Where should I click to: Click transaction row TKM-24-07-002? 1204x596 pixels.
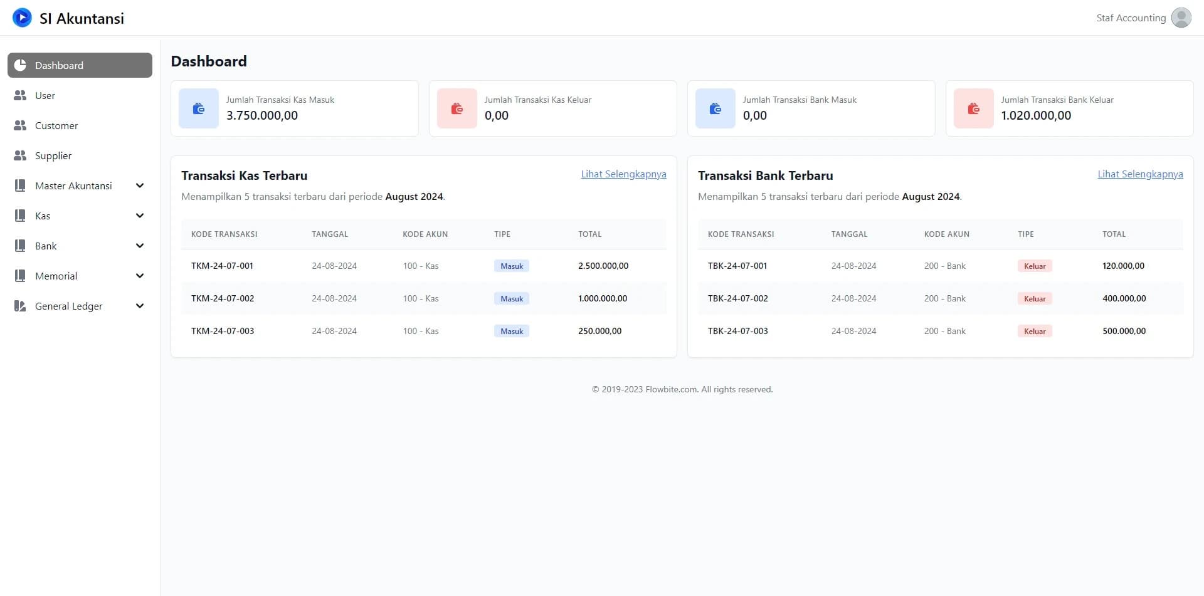(x=223, y=298)
